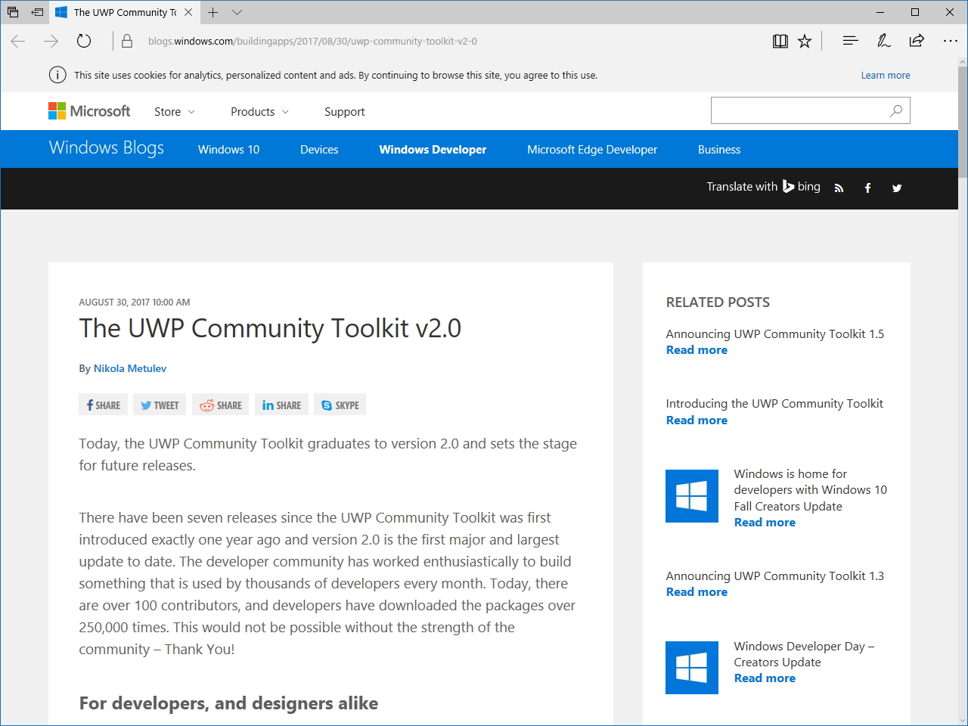Open the blog's Twitter profile icon

tap(896, 188)
